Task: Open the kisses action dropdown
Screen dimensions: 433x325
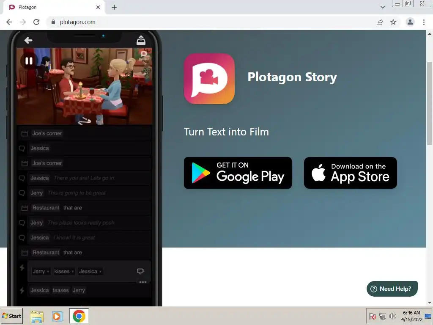Action: click(x=64, y=271)
